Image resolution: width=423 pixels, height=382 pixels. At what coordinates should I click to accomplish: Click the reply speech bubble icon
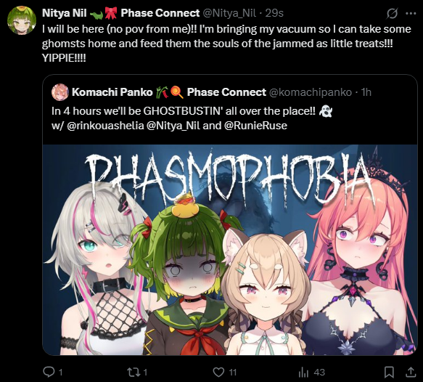(49, 372)
